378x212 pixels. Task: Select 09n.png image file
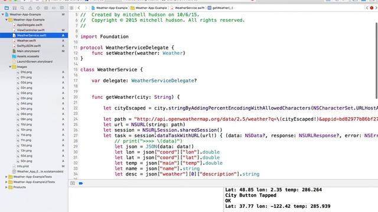tap(26, 119)
